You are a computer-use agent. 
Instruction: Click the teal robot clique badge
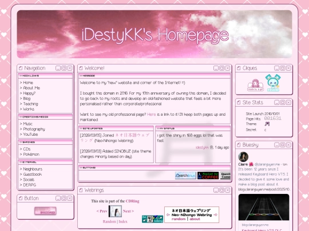pos(273,83)
